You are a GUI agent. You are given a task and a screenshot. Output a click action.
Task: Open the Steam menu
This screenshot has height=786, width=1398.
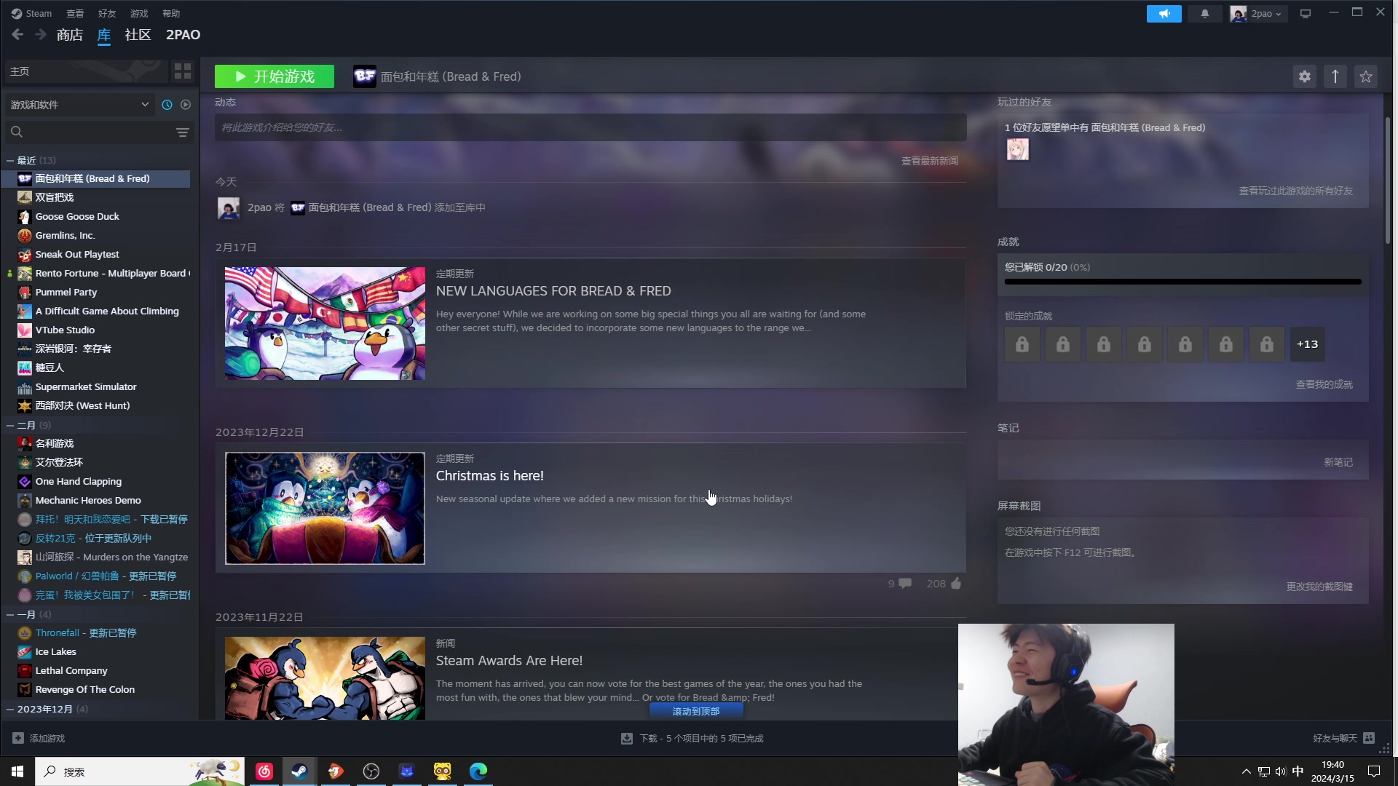pyautogui.click(x=31, y=13)
